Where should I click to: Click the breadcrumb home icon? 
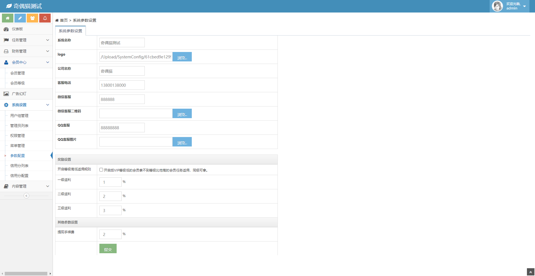click(57, 20)
